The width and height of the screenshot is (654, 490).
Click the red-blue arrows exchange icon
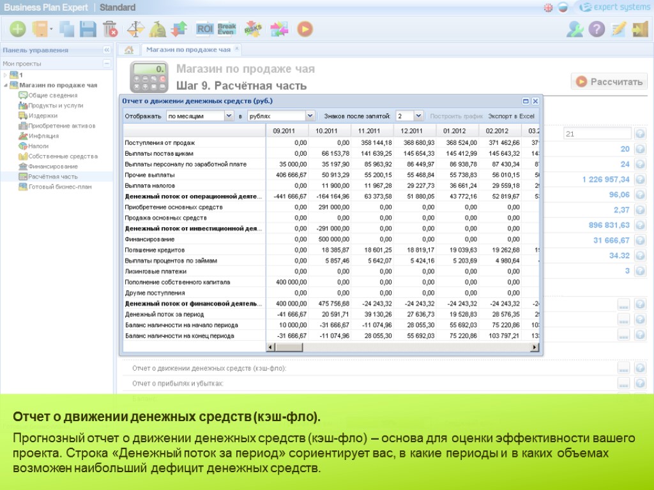(x=179, y=29)
